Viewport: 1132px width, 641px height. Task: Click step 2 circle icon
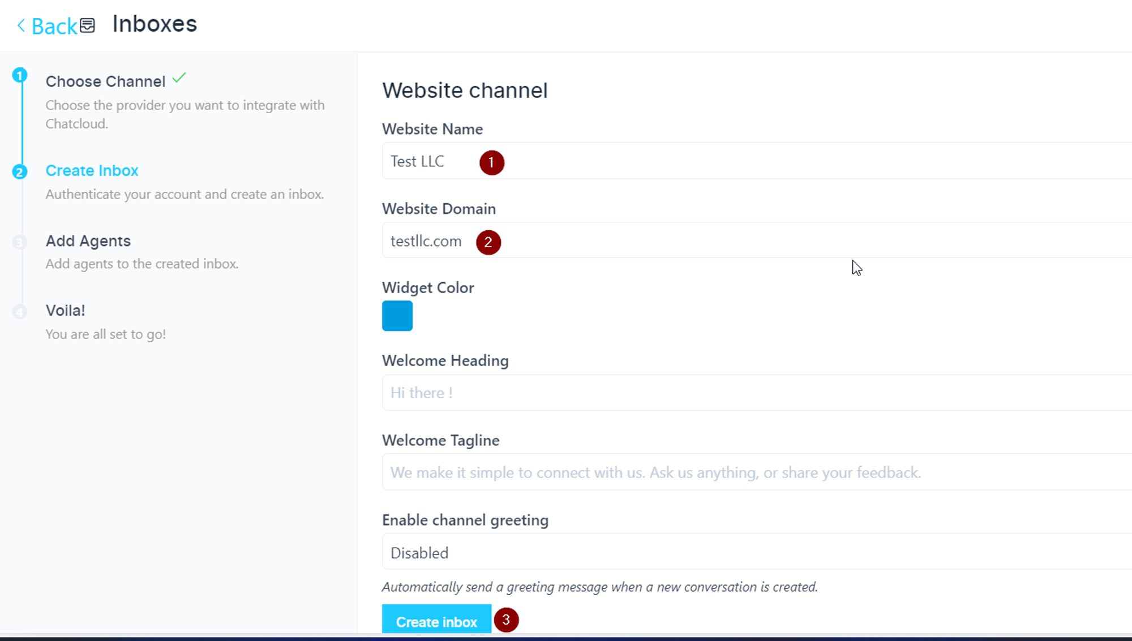click(x=20, y=172)
